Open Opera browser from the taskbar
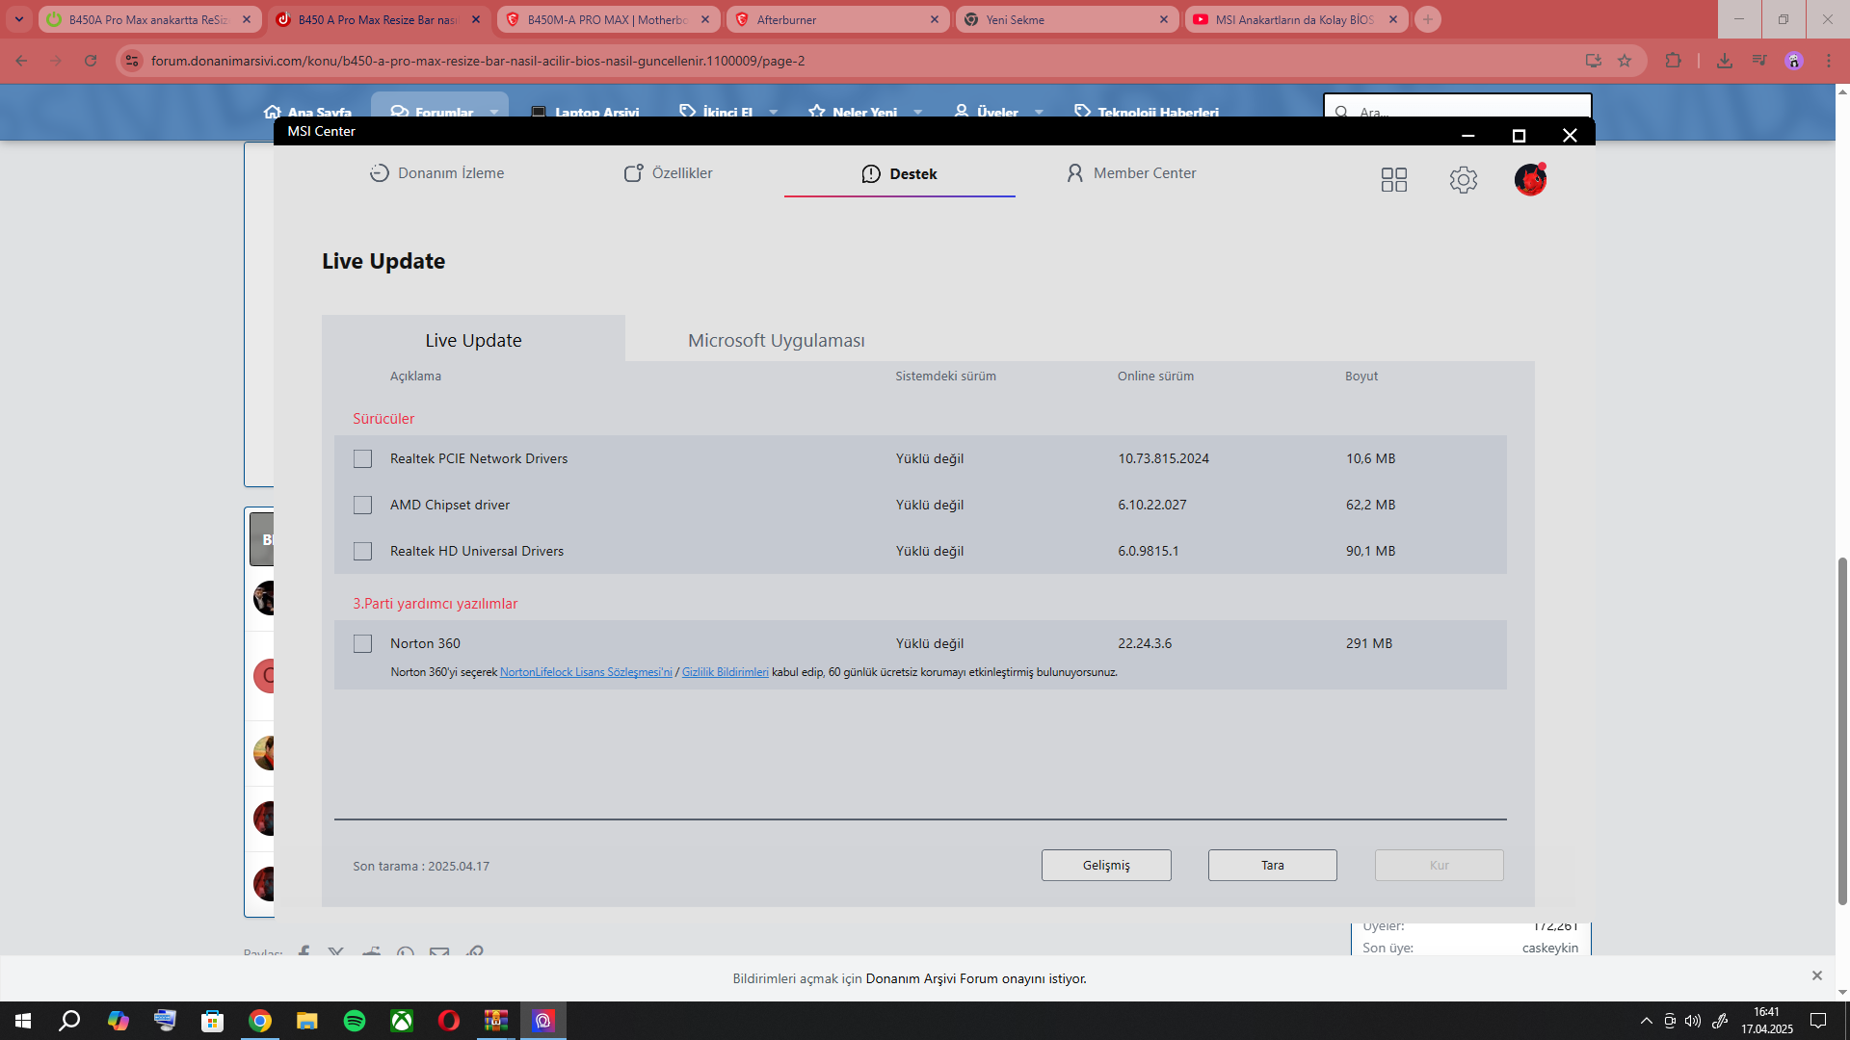 (449, 1021)
